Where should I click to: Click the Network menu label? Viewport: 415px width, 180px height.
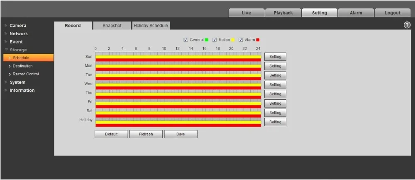pos(19,34)
